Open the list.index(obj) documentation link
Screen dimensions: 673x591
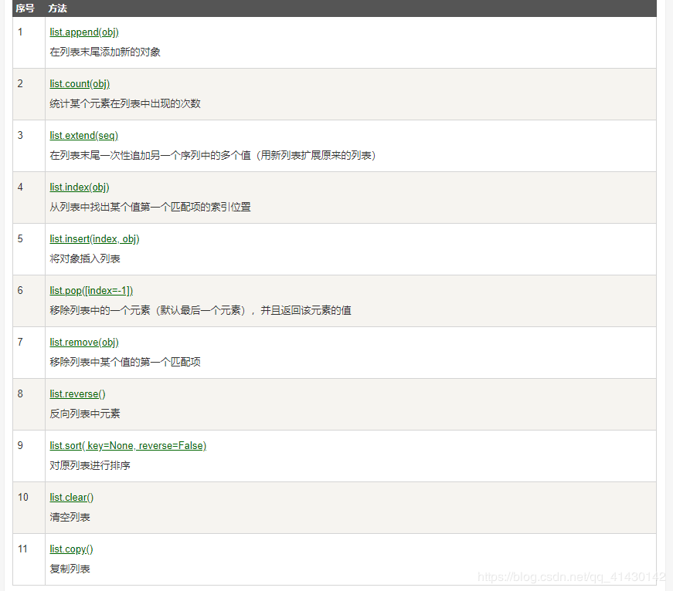(x=79, y=187)
